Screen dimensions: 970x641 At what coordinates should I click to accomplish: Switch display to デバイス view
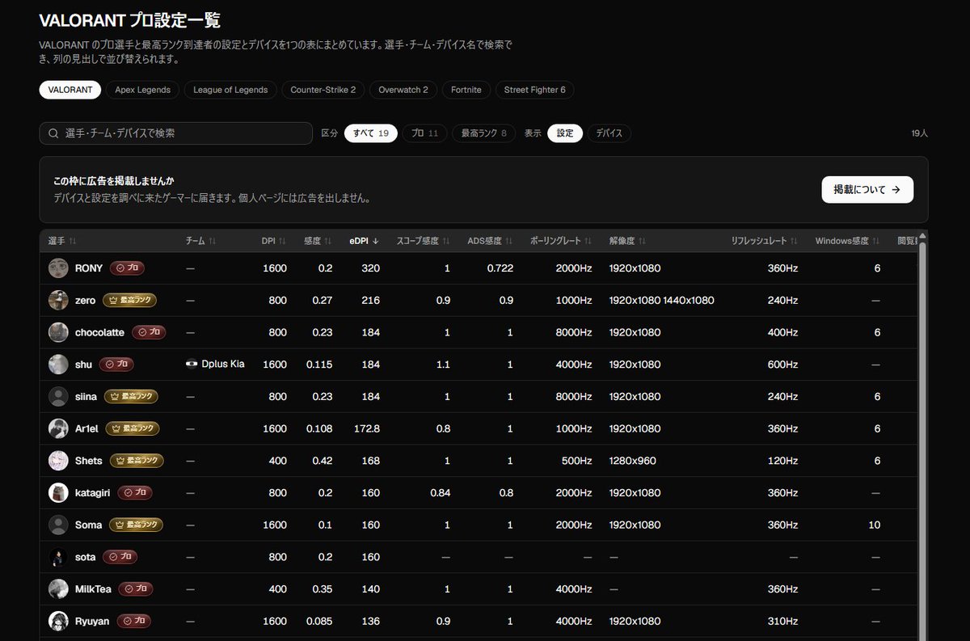click(x=609, y=133)
